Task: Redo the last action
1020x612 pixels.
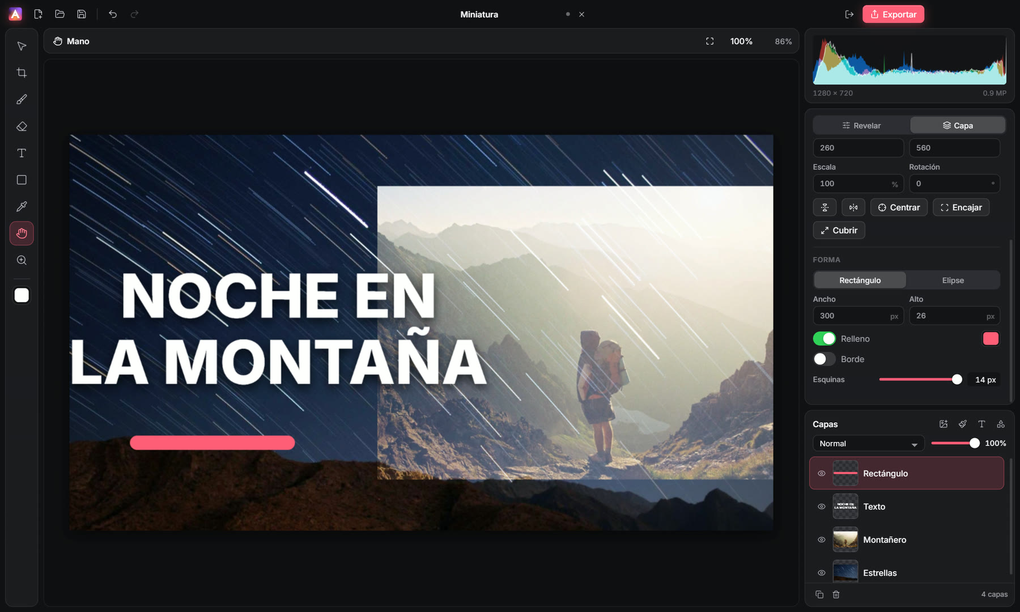Action: (x=134, y=14)
